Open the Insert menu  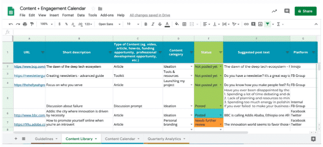click(x=54, y=15)
